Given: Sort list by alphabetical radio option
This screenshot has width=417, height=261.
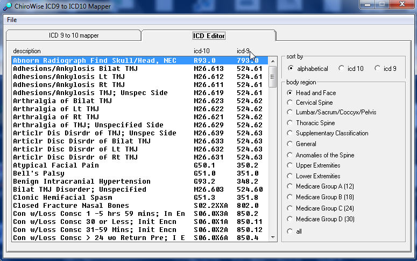Looking at the screenshot, I should pyautogui.click(x=308, y=69).
